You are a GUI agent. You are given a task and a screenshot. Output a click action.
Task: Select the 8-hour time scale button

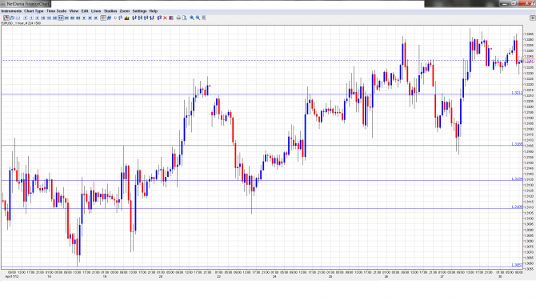(78, 18)
